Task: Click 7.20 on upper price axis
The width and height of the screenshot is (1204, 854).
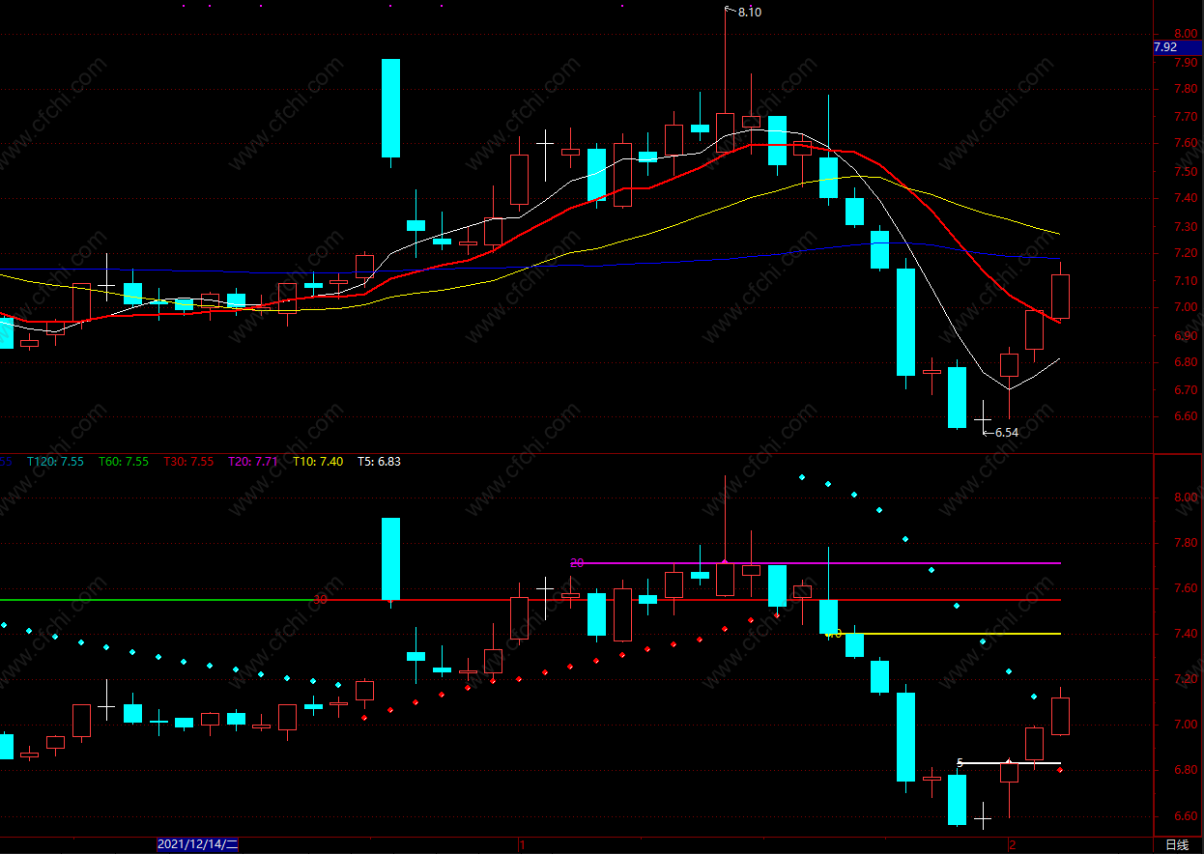Action: 1186,253
